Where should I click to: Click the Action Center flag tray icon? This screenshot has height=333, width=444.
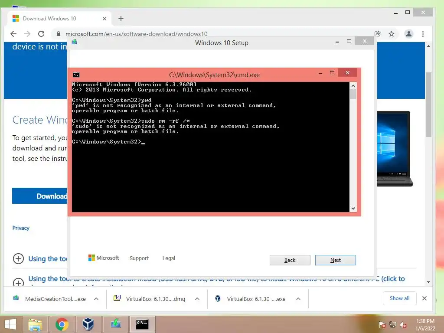click(382, 324)
